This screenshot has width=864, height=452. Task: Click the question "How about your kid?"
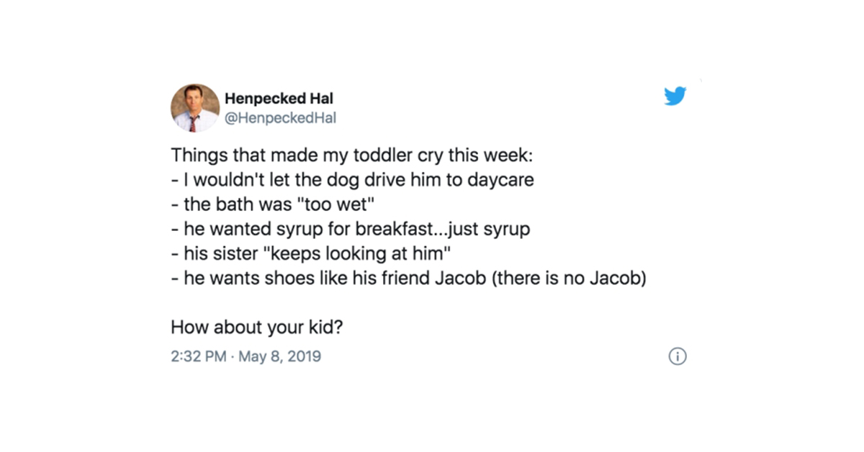click(256, 327)
